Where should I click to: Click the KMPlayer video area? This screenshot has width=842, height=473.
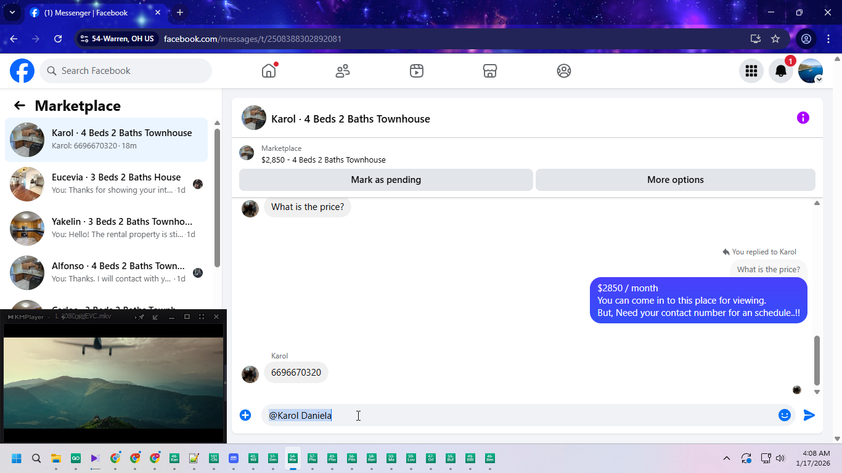pyautogui.click(x=113, y=382)
